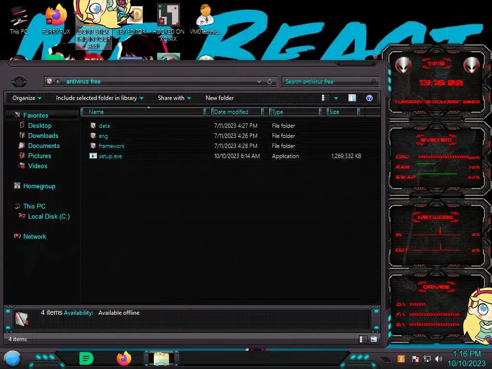This screenshot has height=369, width=492.
Task: Refresh the antivirus free folder
Action: coord(270,82)
